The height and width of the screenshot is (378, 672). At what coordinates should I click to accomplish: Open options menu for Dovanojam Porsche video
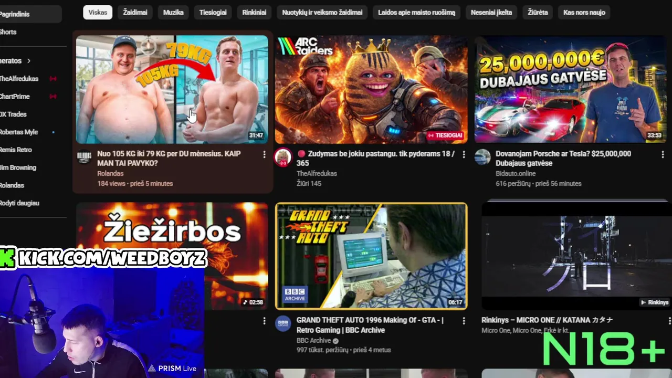point(663,154)
